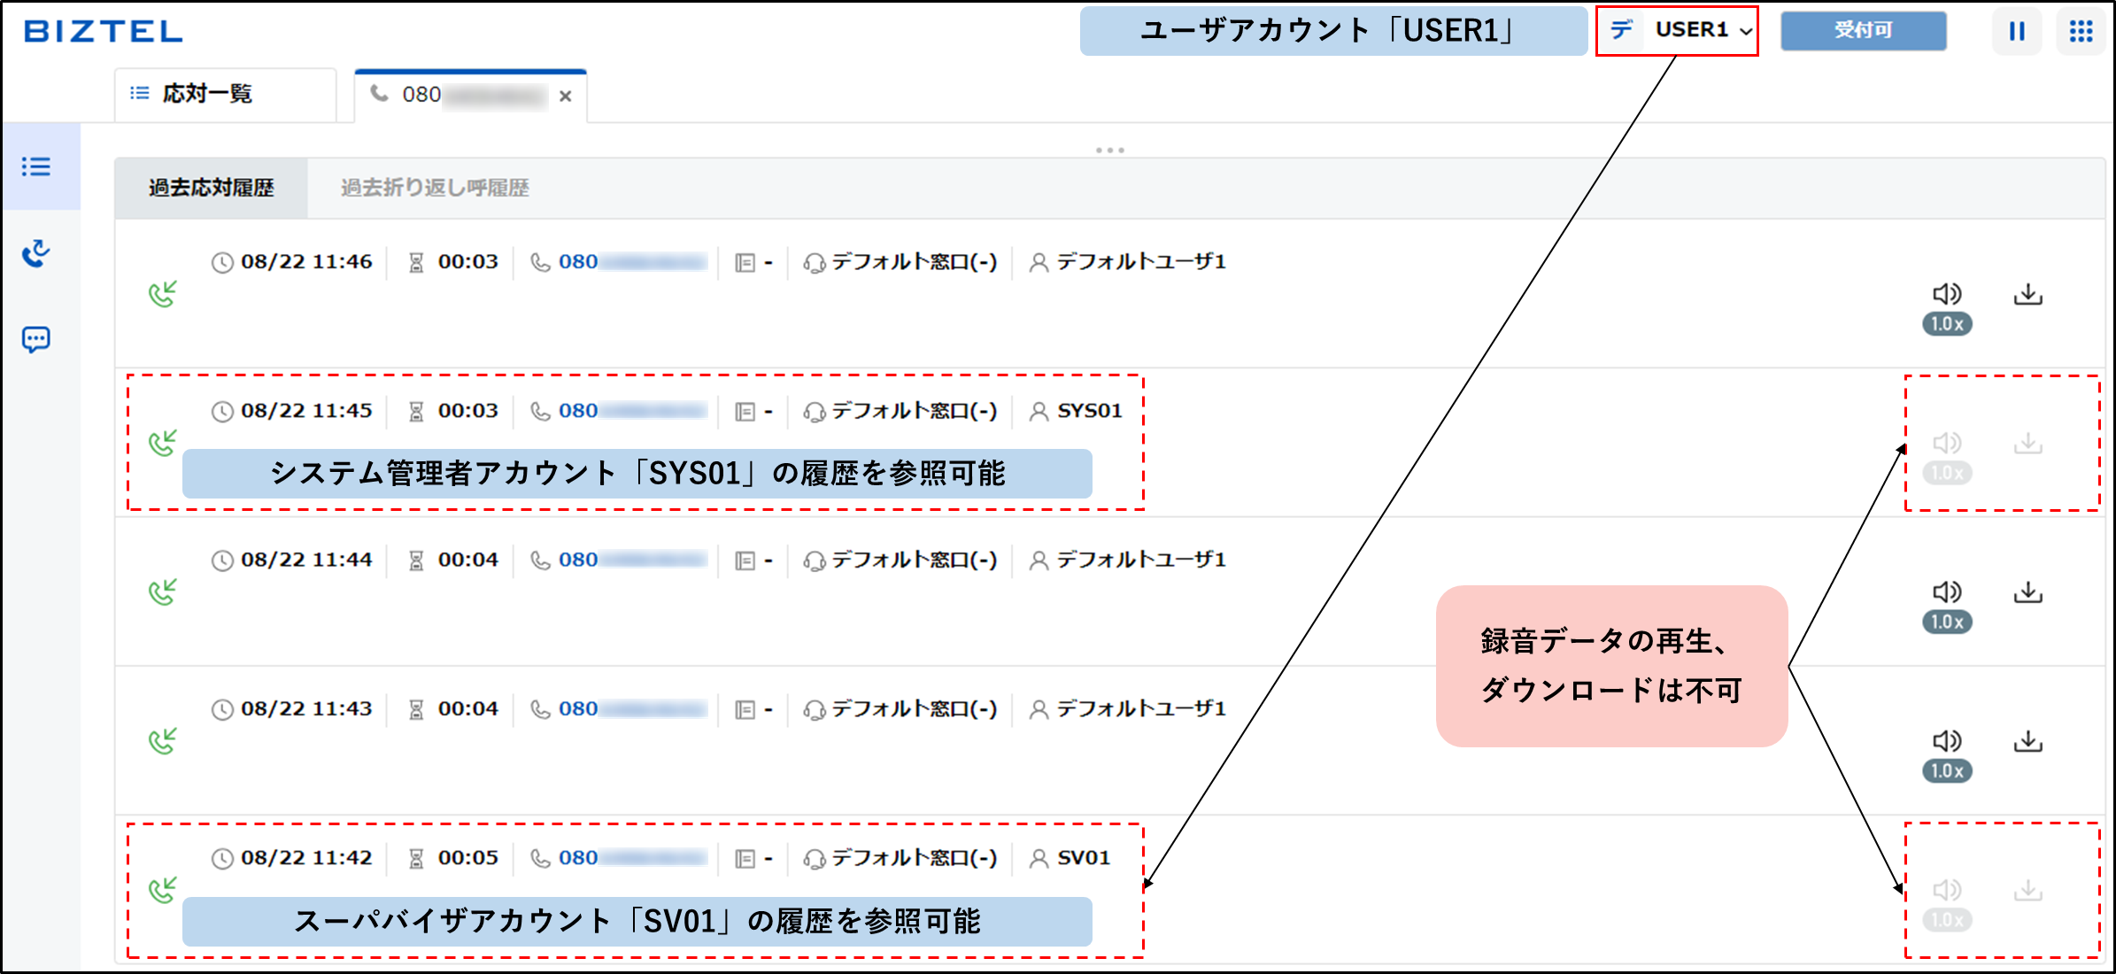Click phone number link in 11:43 row
2116x974 pixels.
click(x=632, y=708)
